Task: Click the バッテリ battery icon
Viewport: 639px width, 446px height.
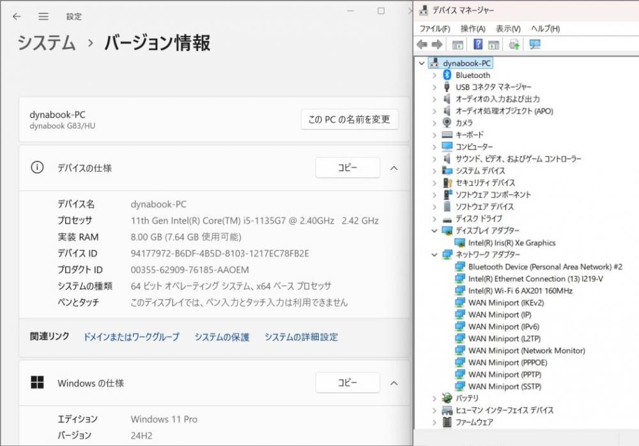Action: (x=447, y=398)
